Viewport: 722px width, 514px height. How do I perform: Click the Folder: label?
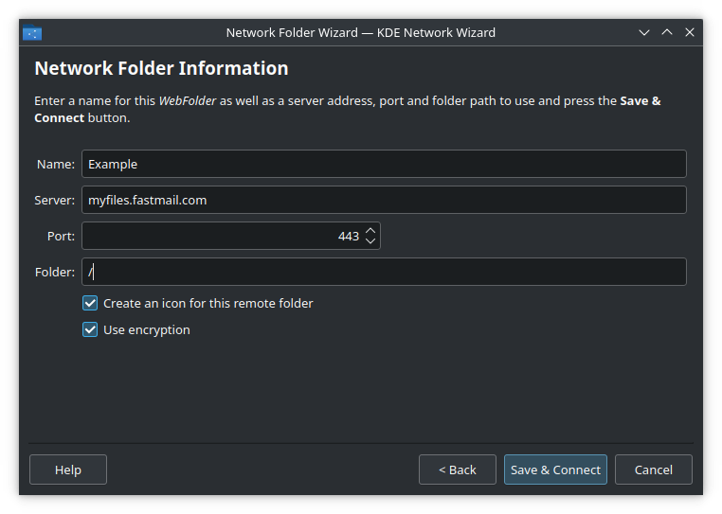pyautogui.click(x=54, y=272)
